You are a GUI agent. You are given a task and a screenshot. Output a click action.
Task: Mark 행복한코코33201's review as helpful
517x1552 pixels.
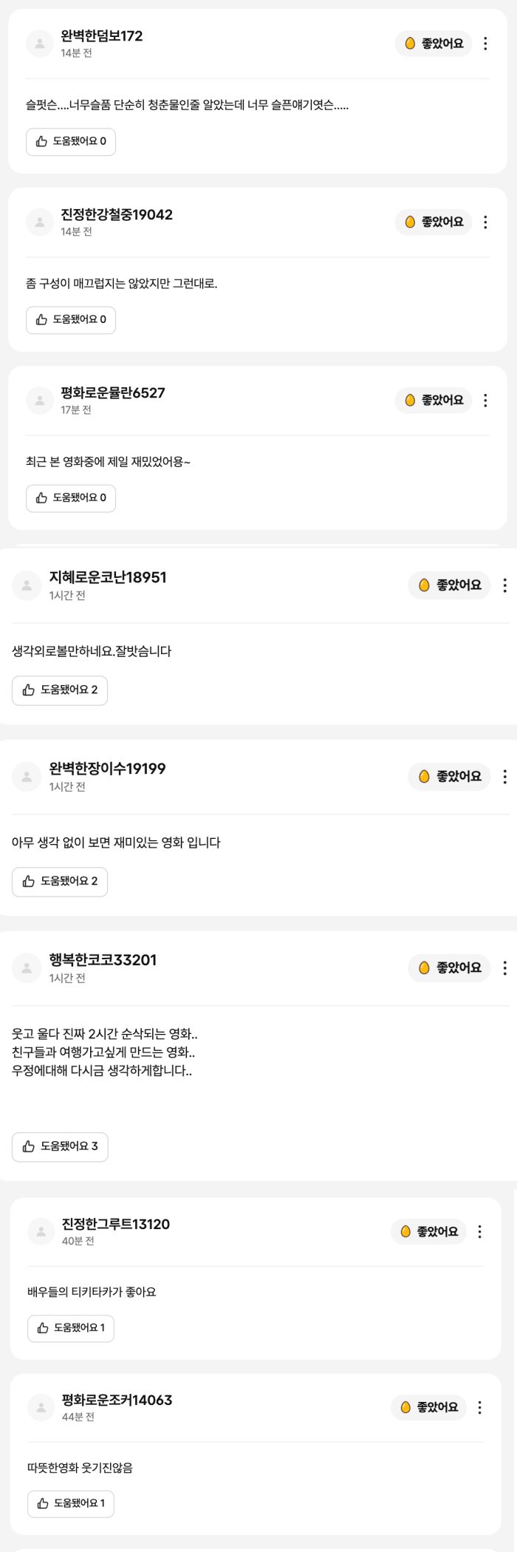click(x=60, y=1146)
